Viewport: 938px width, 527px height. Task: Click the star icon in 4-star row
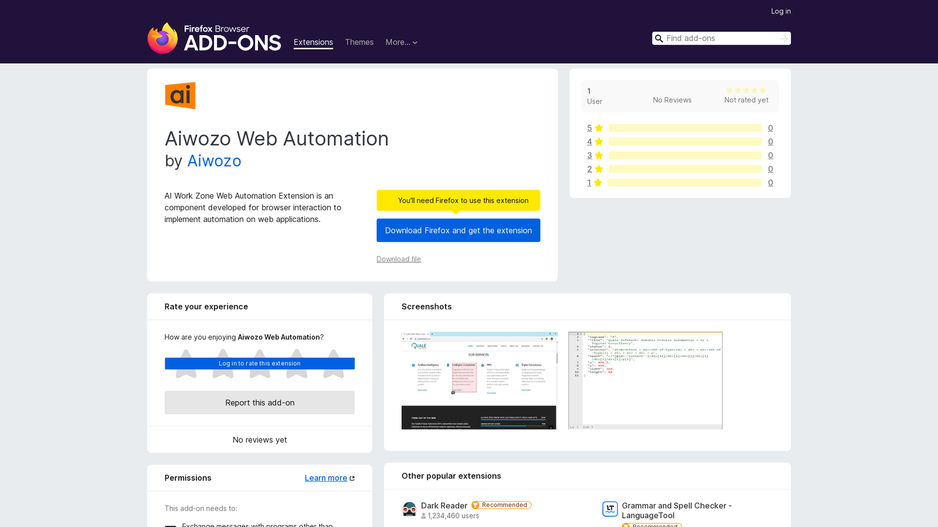(x=599, y=142)
